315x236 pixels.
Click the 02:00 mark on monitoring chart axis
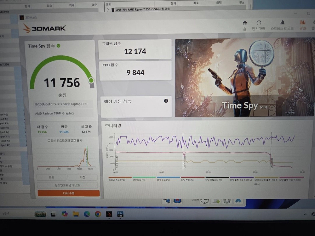(255, 172)
